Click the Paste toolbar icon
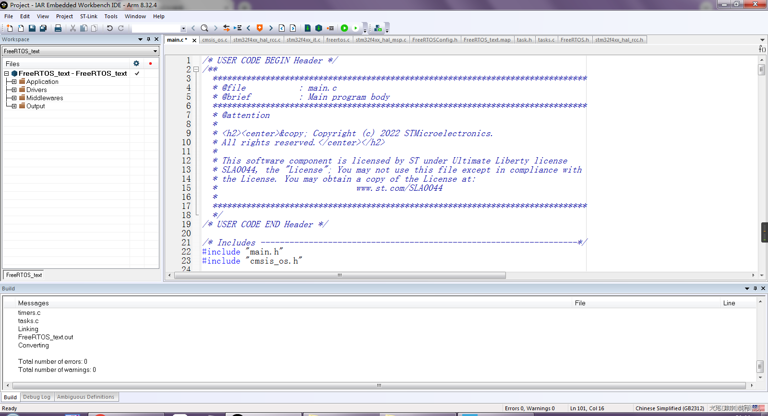Image resolution: width=768 pixels, height=416 pixels. 95,28
